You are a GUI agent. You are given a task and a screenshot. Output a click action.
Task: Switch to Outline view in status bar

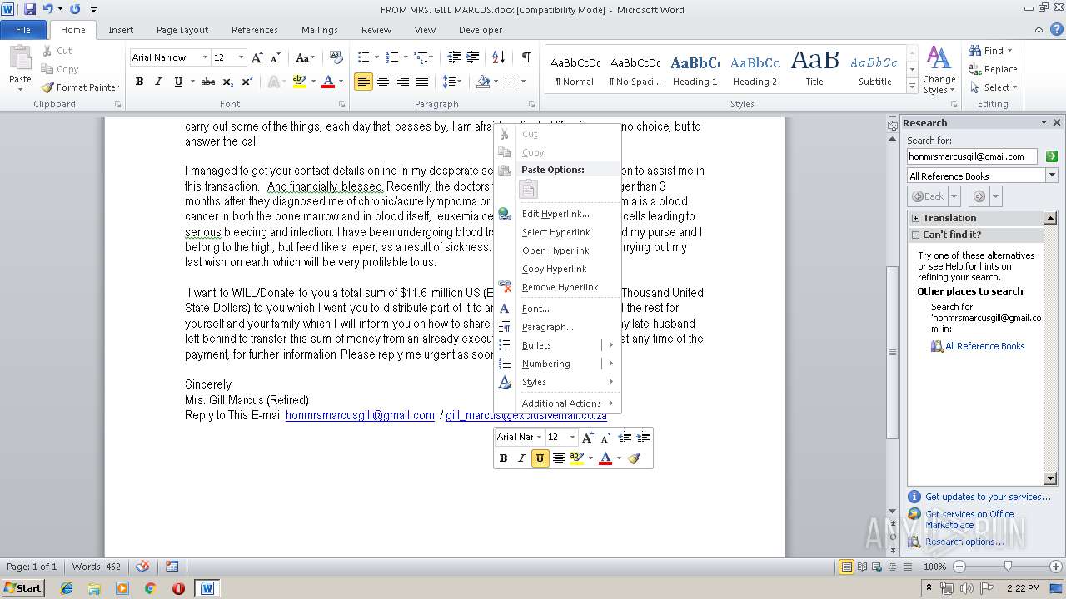click(892, 567)
